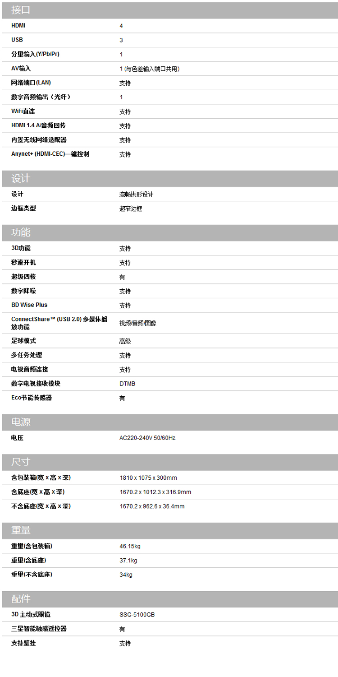This screenshot has height=677, width=338.
Task: Select the 尺寸 section header
Action: pyautogui.click(x=21, y=462)
